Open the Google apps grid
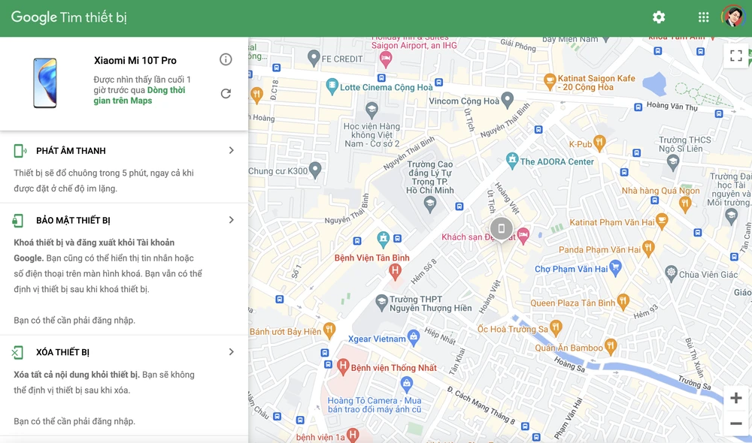The height and width of the screenshot is (443, 752). [703, 17]
